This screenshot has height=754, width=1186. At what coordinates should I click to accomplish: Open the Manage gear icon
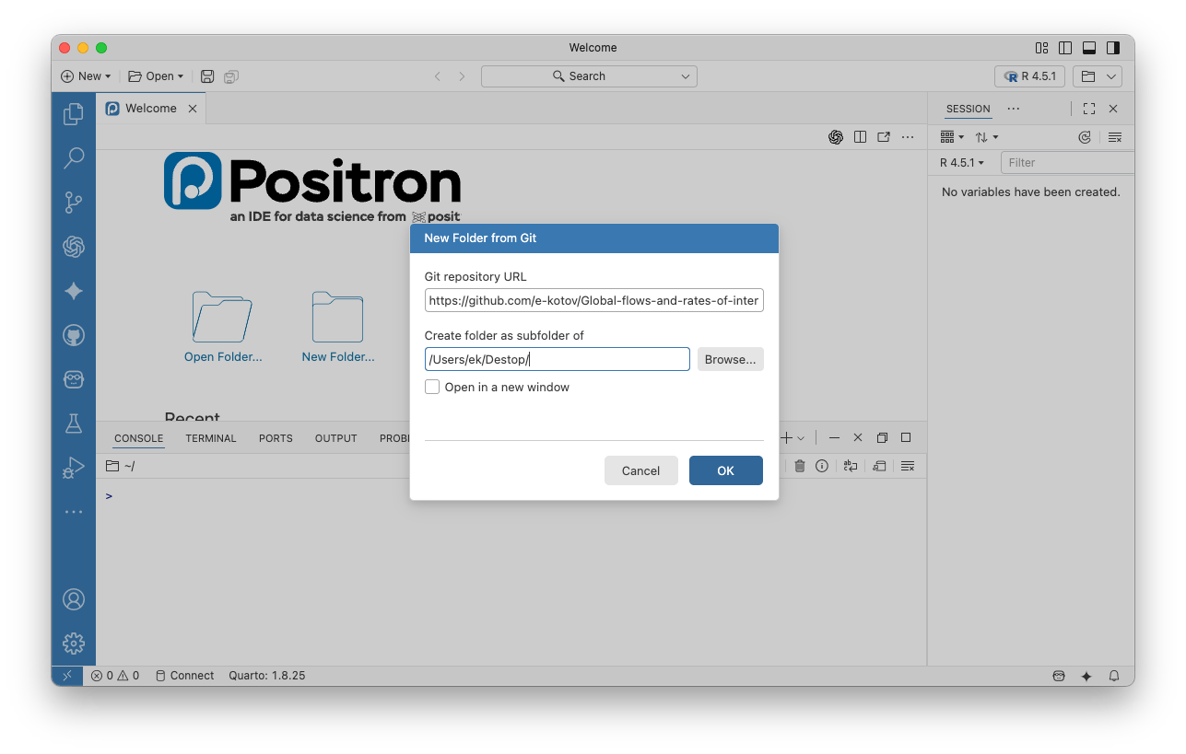pos(74,643)
